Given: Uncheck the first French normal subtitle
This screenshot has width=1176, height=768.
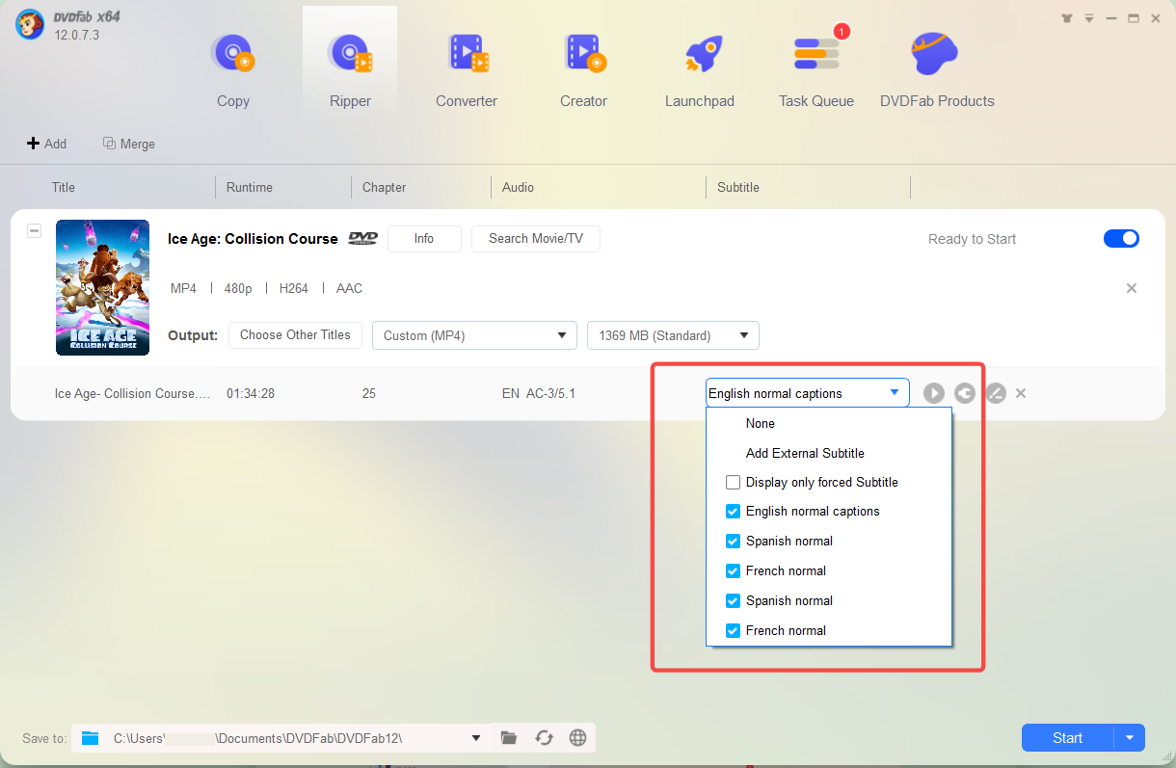Looking at the screenshot, I should [x=734, y=571].
